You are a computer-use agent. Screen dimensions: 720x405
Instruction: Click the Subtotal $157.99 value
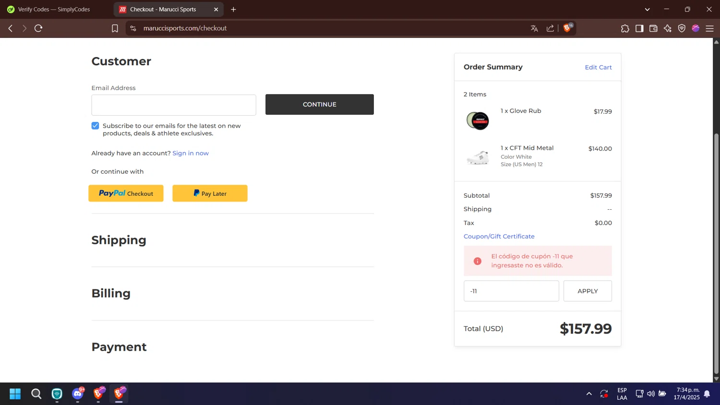coord(601,195)
